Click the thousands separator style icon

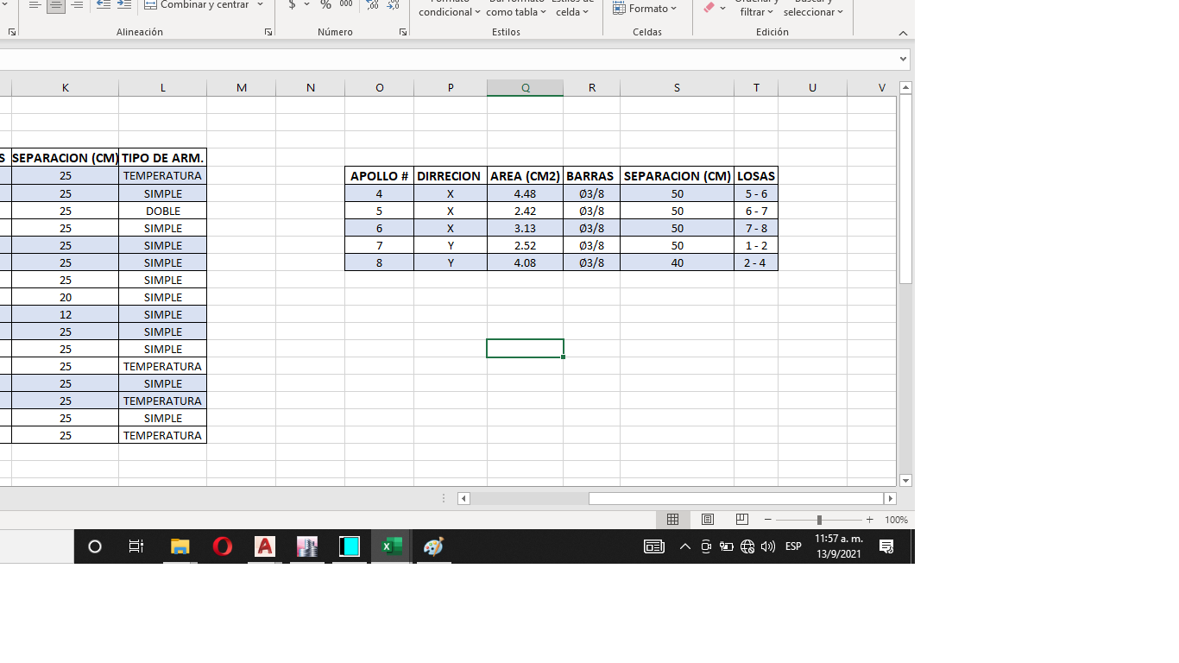click(x=346, y=5)
